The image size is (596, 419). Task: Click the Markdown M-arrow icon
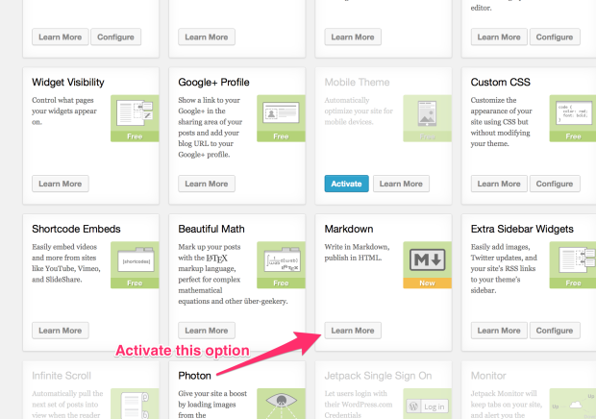[x=427, y=259]
